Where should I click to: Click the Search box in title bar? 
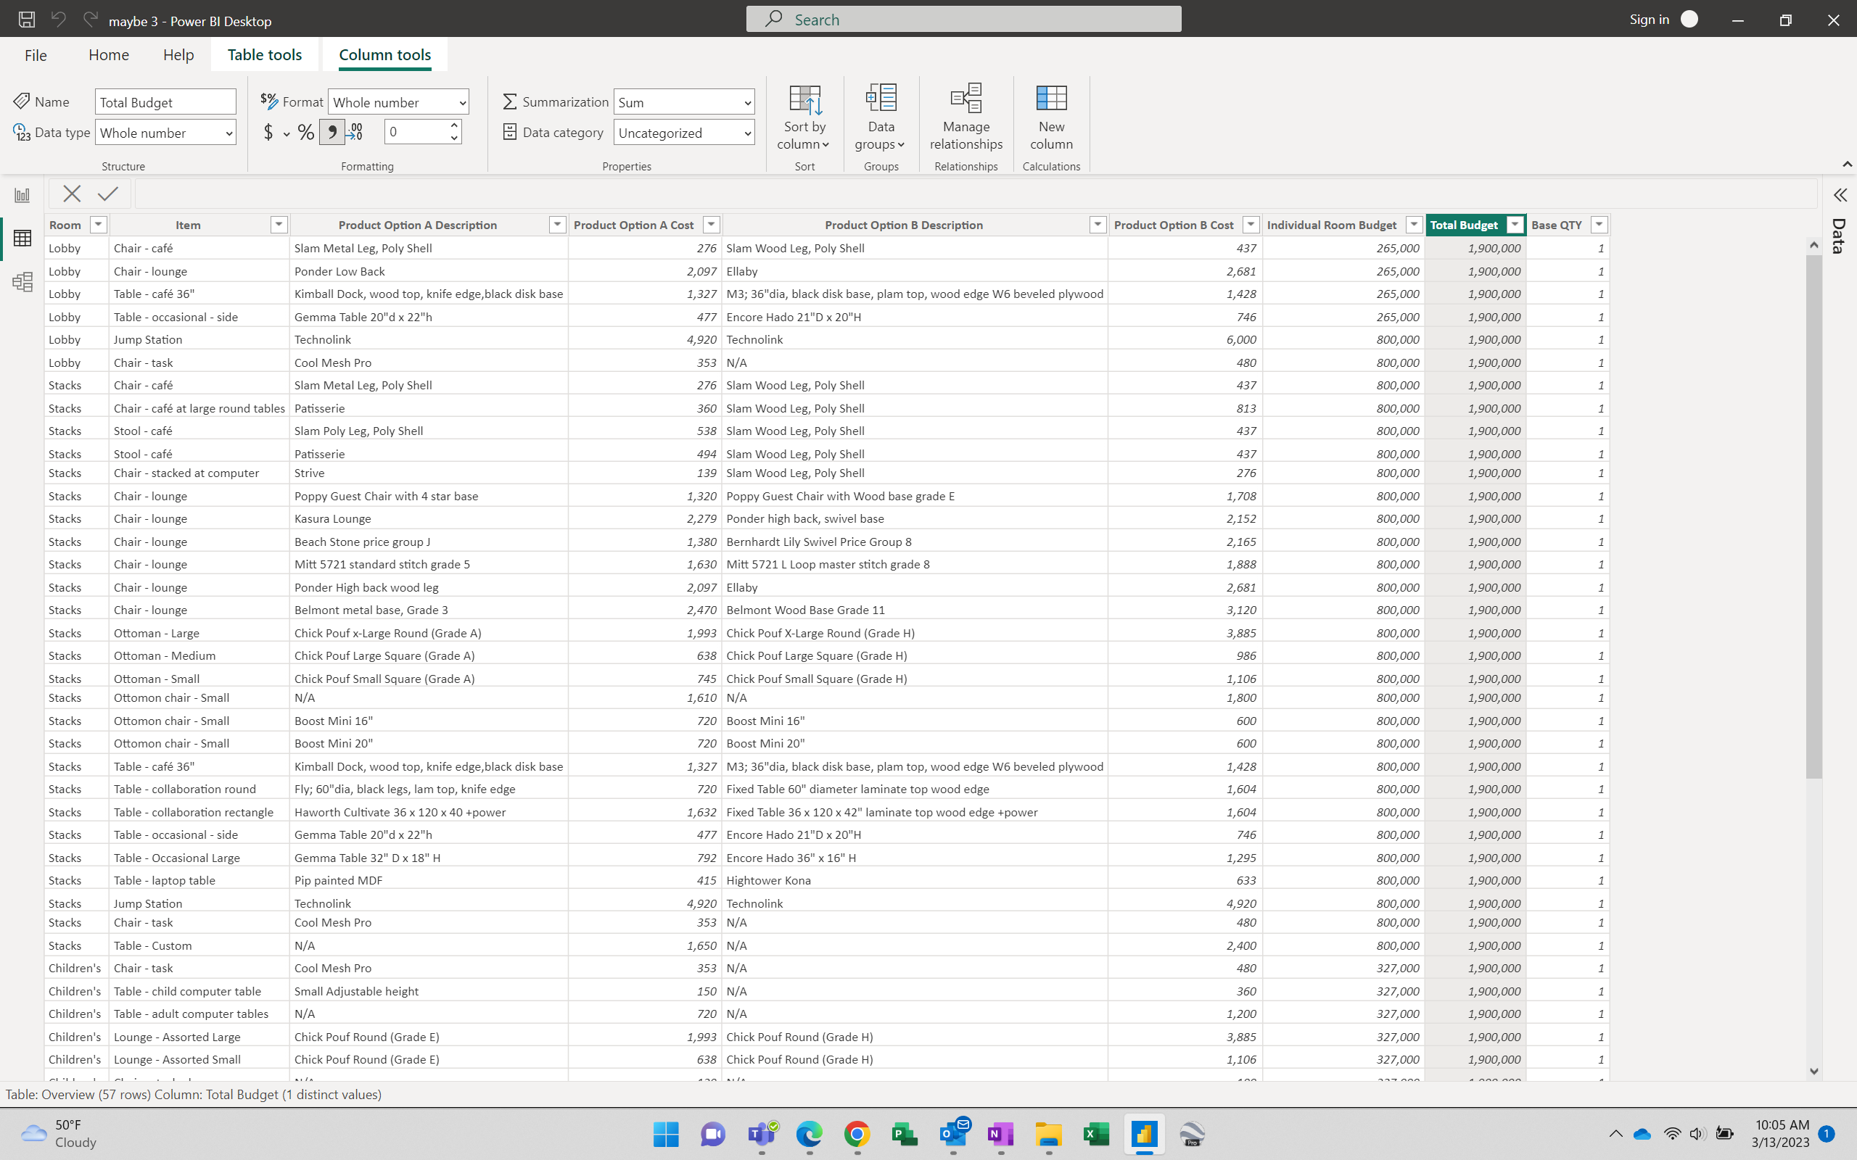tap(964, 19)
